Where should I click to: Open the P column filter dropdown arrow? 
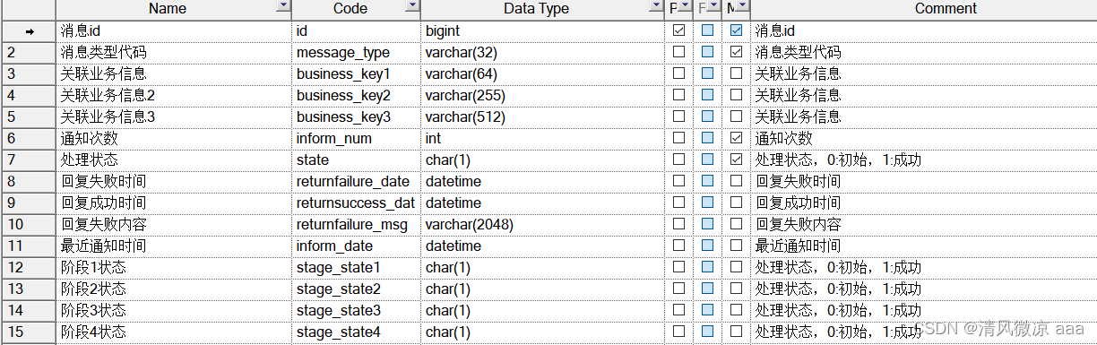(686, 7)
